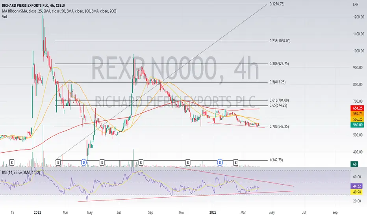This screenshot has height=217, width=367.
Task: Click the 900.00 price axis label
Action: click(358, 67)
